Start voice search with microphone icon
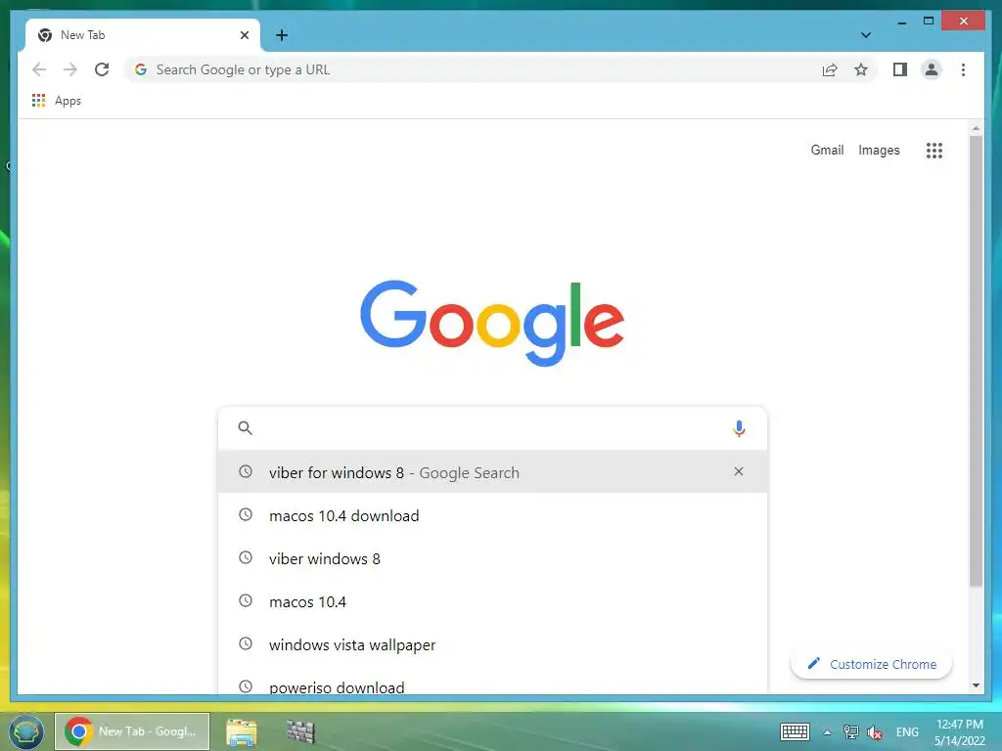 [739, 428]
